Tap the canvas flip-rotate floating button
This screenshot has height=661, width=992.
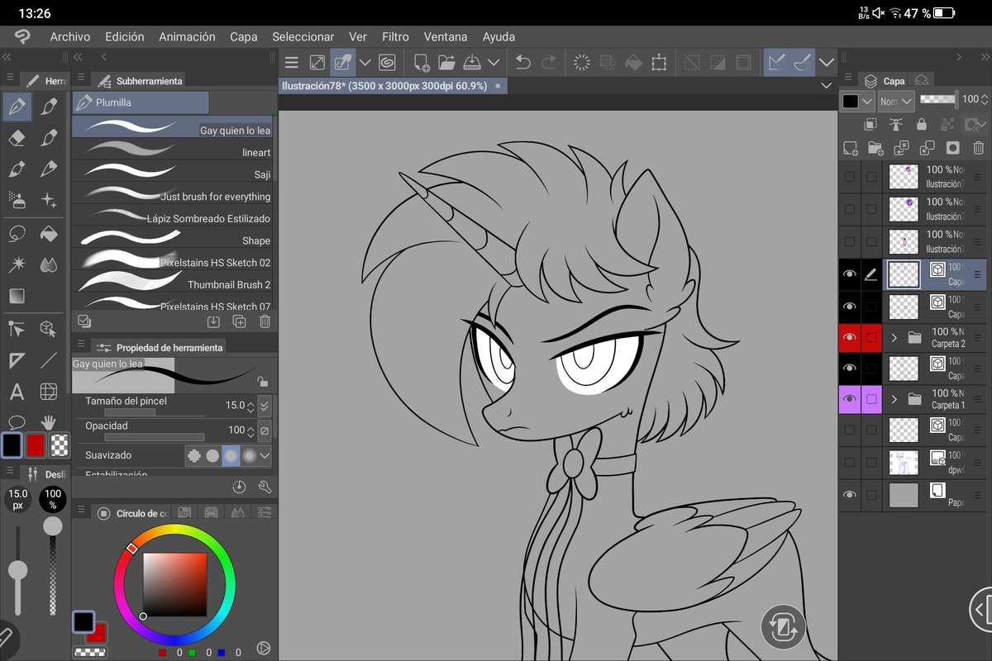point(783,626)
